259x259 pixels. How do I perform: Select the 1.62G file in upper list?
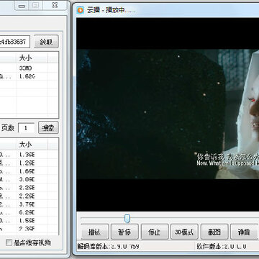pos(29,76)
